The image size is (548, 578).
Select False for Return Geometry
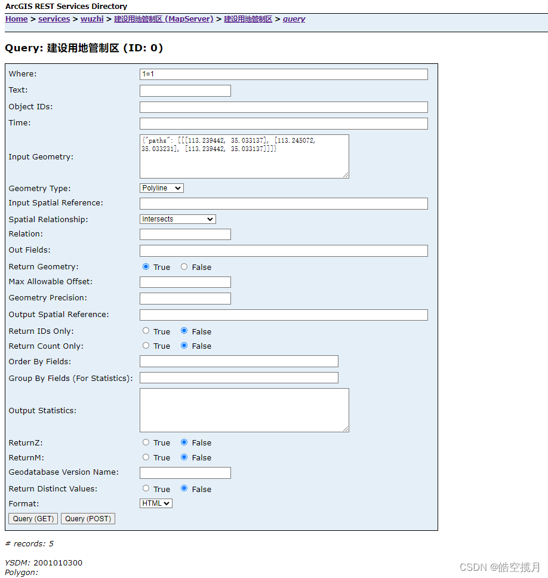point(184,266)
